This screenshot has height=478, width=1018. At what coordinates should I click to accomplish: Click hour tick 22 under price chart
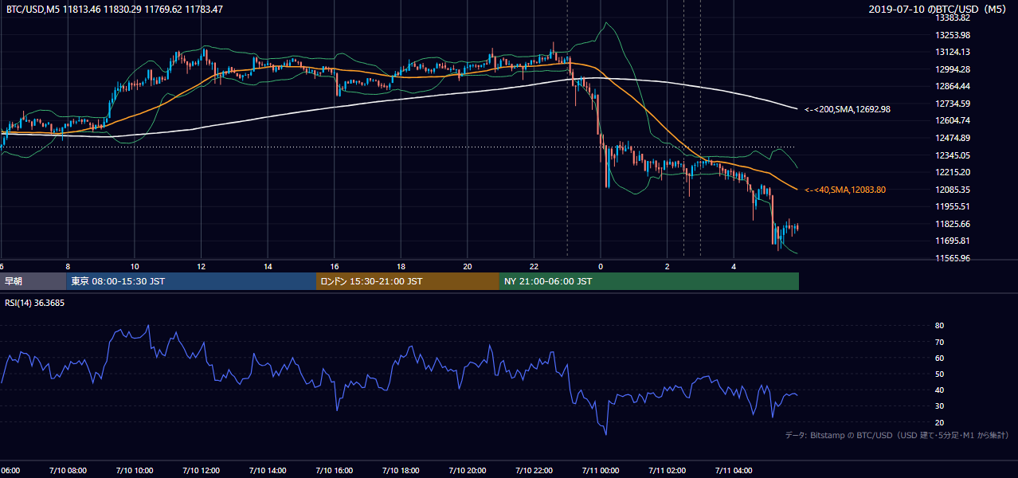[x=534, y=267]
